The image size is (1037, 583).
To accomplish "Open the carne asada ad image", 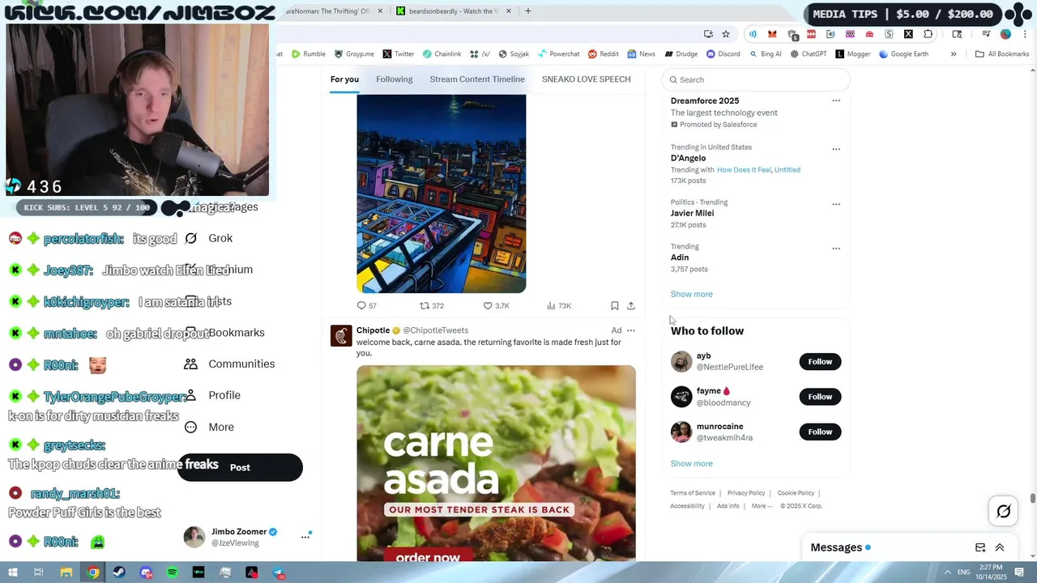I will point(496,463).
